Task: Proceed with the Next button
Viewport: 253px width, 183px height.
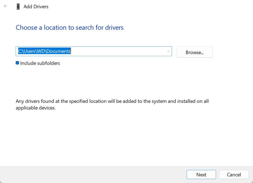Action: pyautogui.click(x=201, y=174)
